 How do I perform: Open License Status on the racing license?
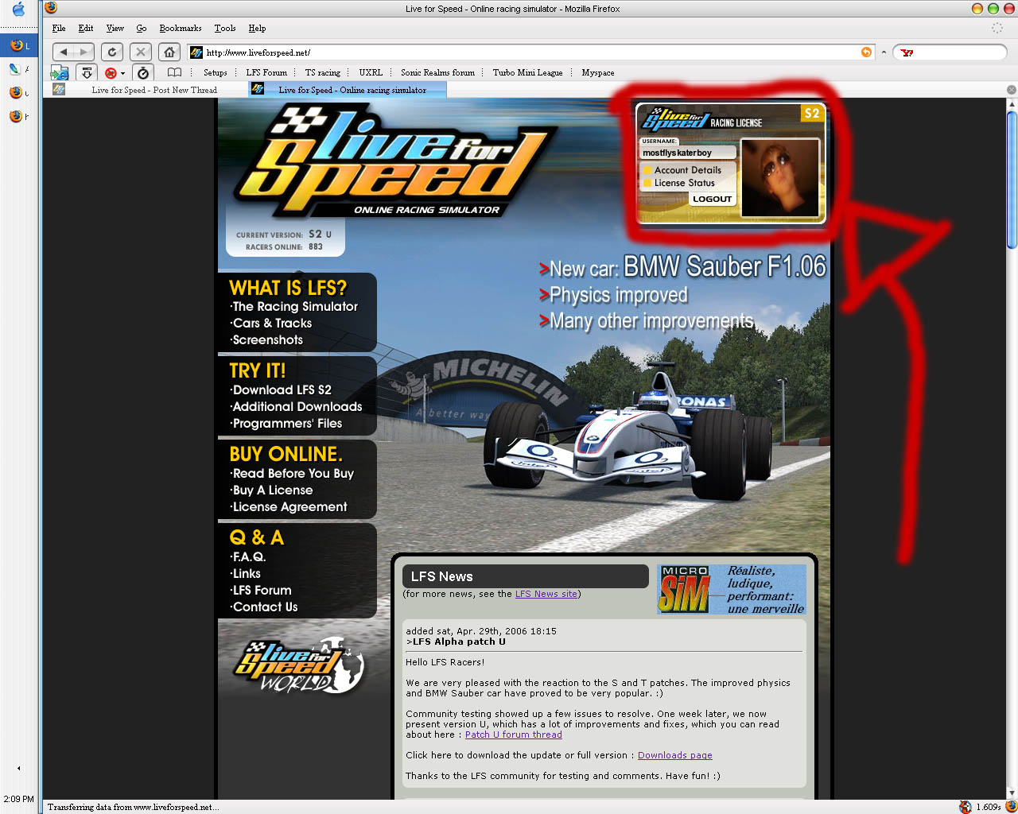pyautogui.click(x=685, y=183)
